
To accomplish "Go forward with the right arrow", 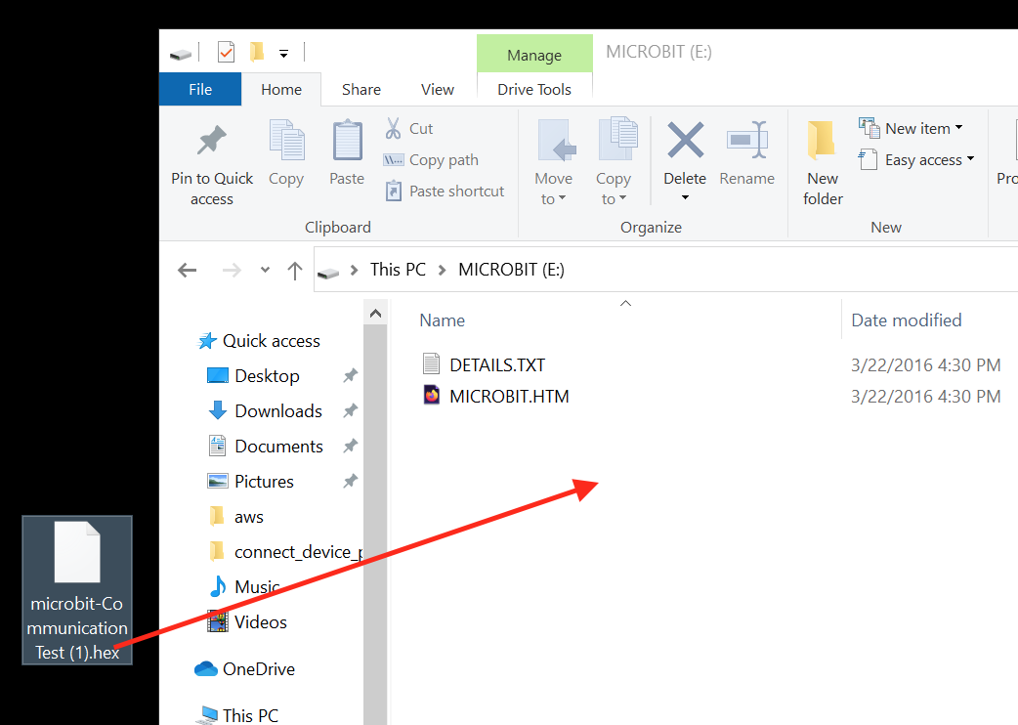I will pyautogui.click(x=232, y=270).
